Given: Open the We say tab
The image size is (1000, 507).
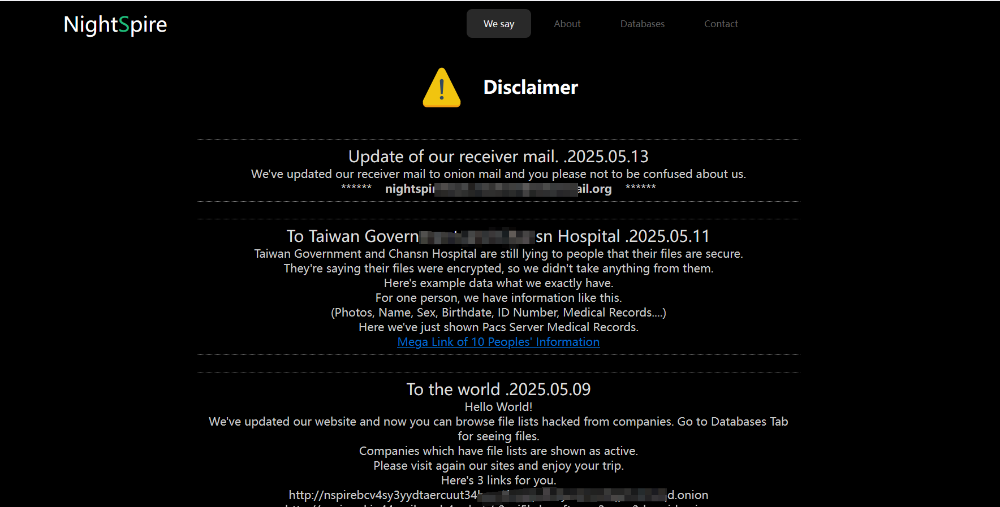Looking at the screenshot, I should click(x=499, y=24).
